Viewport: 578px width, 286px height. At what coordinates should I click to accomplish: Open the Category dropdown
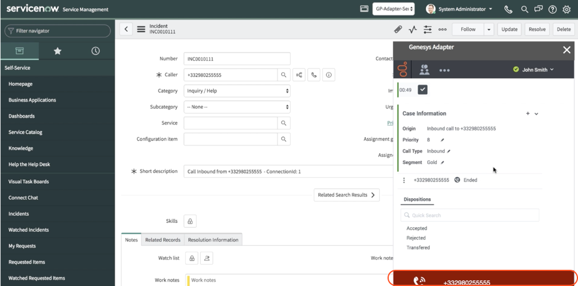pyautogui.click(x=237, y=91)
